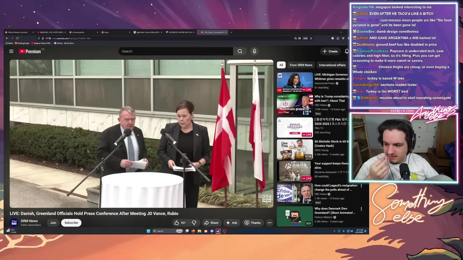The height and width of the screenshot is (260, 463).
Task: Open Bodycam Shows Offic... bookmark
Action: (42, 43)
